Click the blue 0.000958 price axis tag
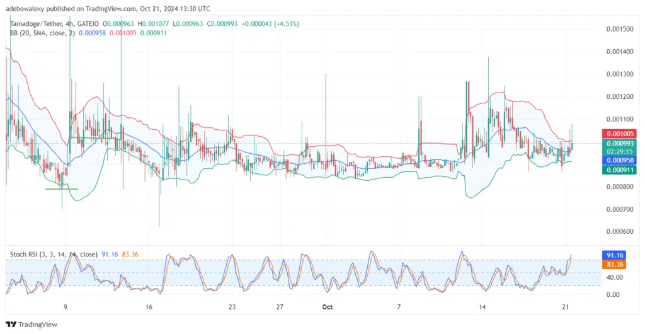645x334 pixels. point(619,160)
